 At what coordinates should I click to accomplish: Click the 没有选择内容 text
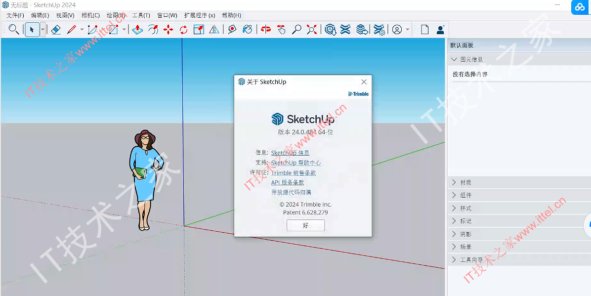[470, 74]
